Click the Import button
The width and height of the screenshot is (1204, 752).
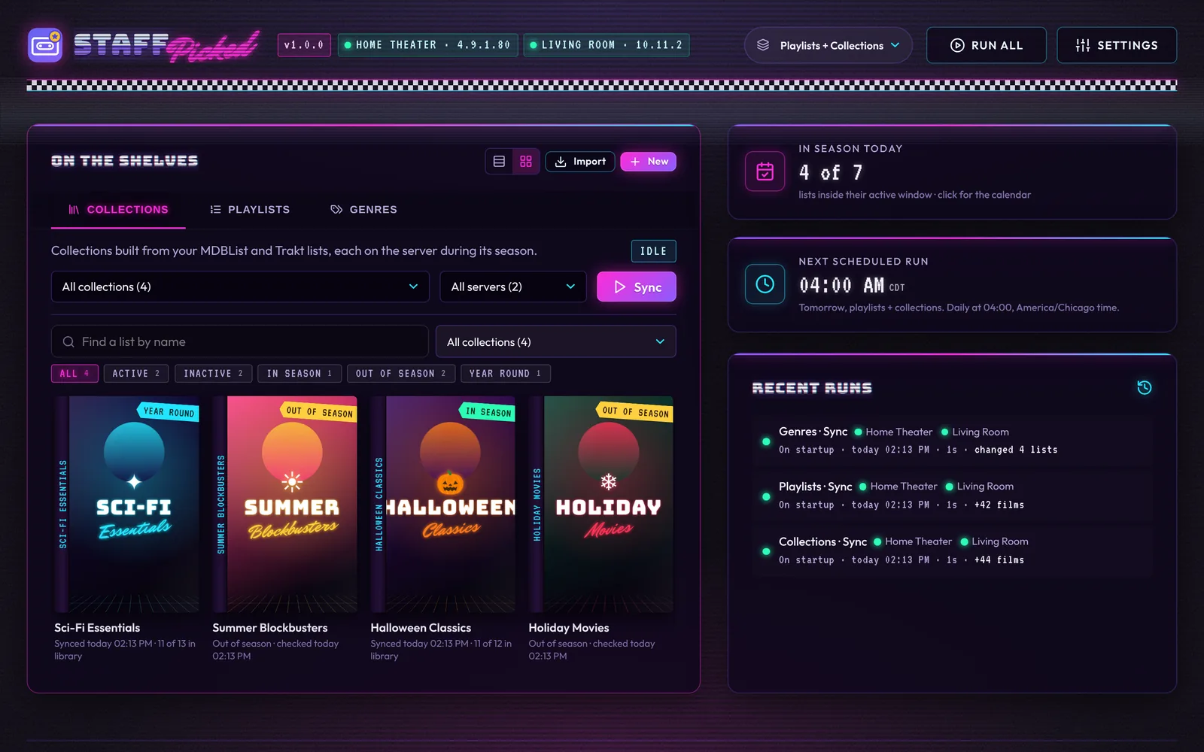click(x=580, y=162)
